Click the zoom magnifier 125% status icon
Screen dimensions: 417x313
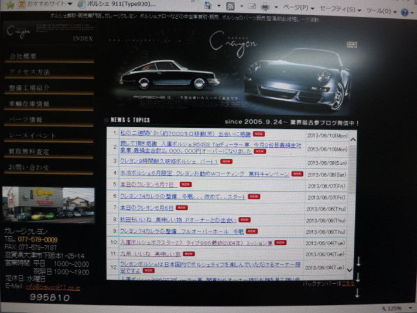(384, 308)
